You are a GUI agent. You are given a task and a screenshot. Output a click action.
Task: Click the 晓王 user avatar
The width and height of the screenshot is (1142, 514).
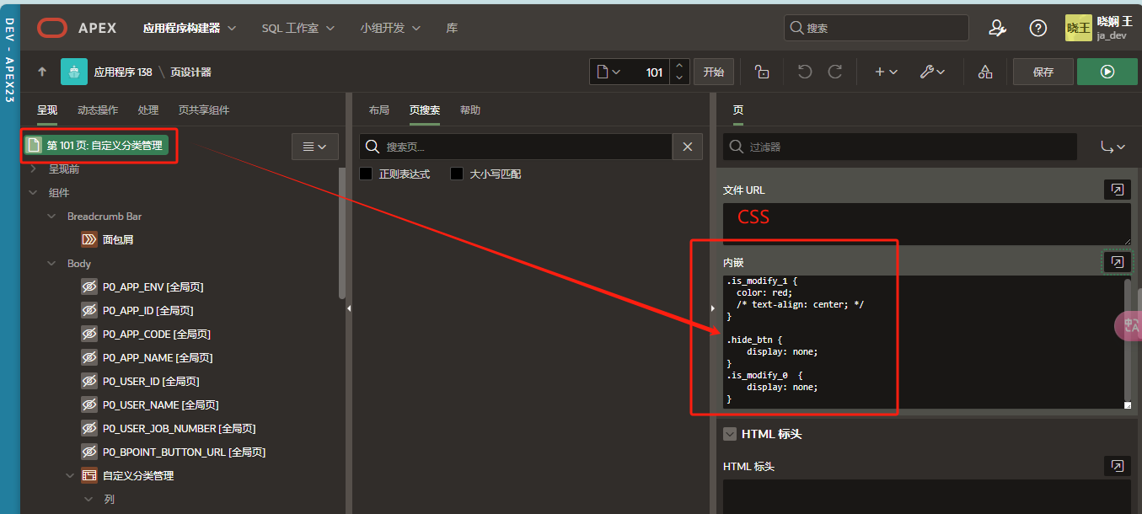(x=1078, y=28)
